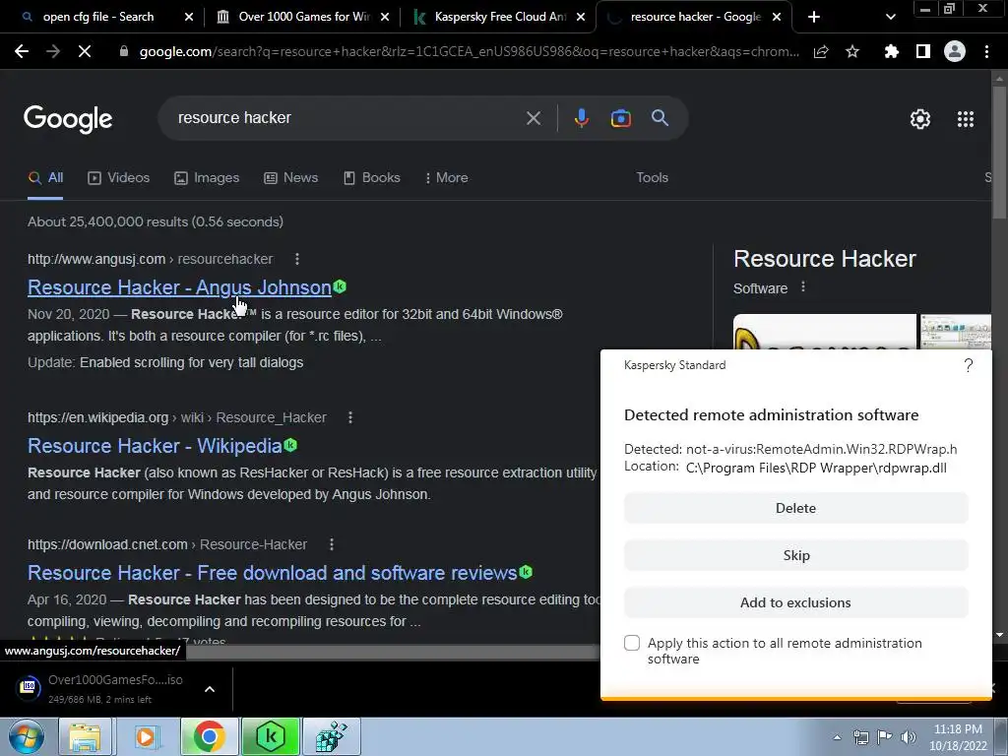The width and height of the screenshot is (1008, 756).
Task: Open the Kaspersky popup help question mark
Action: [x=969, y=366]
